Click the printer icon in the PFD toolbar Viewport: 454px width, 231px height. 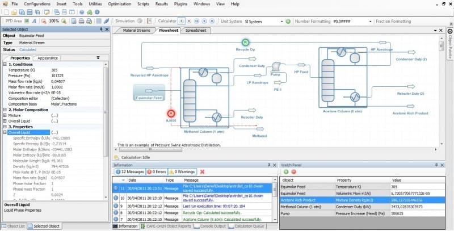(82, 21)
